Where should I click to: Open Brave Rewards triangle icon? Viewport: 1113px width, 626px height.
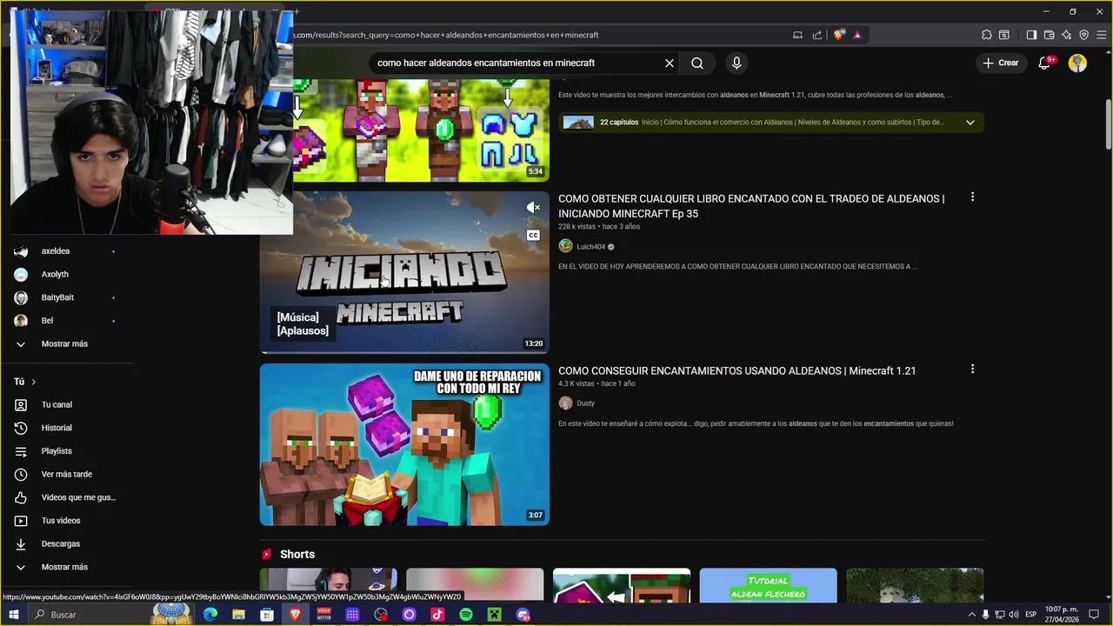click(x=857, y=35)
